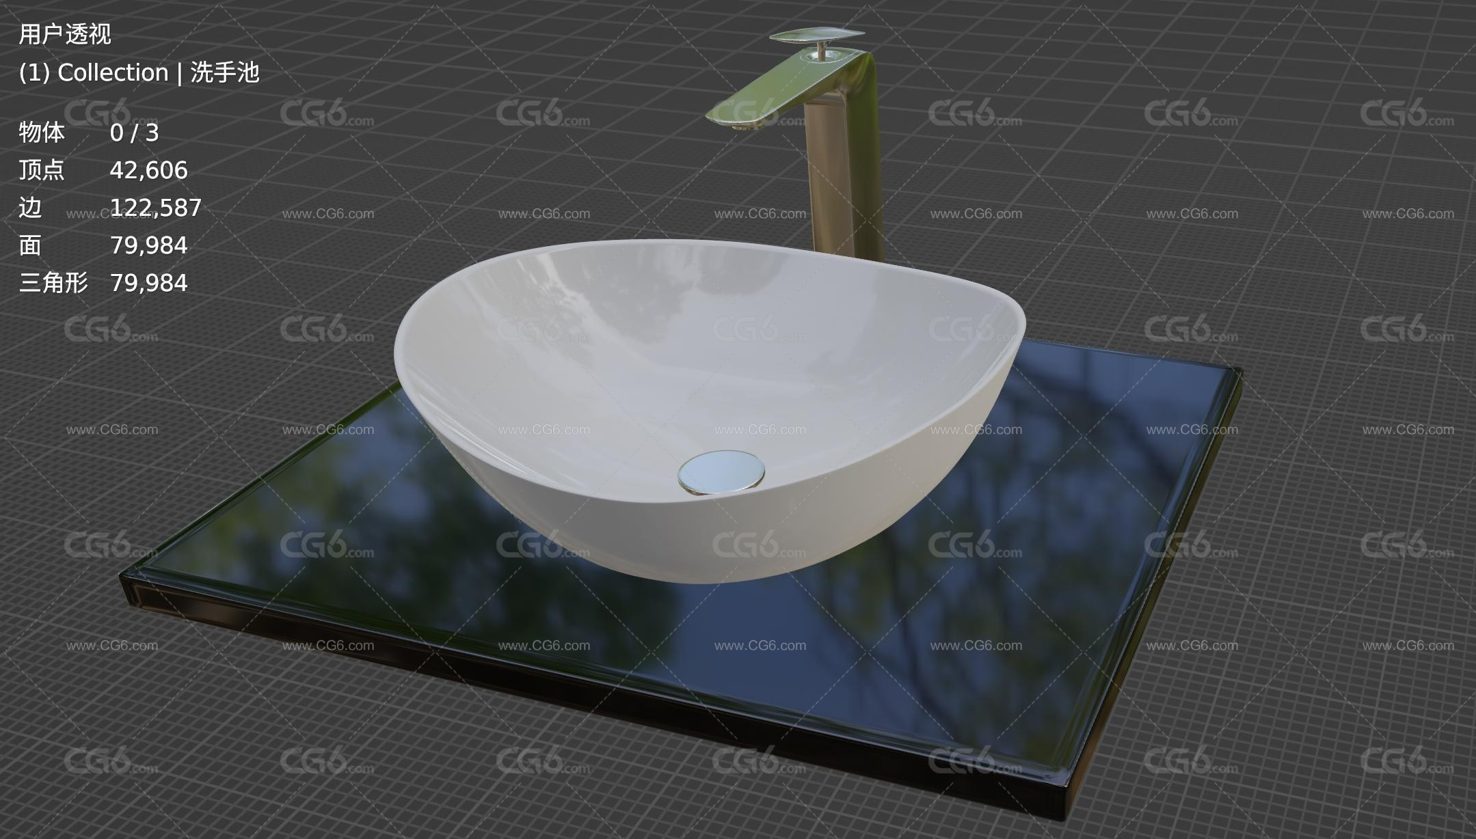
Task: Click the '顶点' statistics label
Action: pos(42,170)
